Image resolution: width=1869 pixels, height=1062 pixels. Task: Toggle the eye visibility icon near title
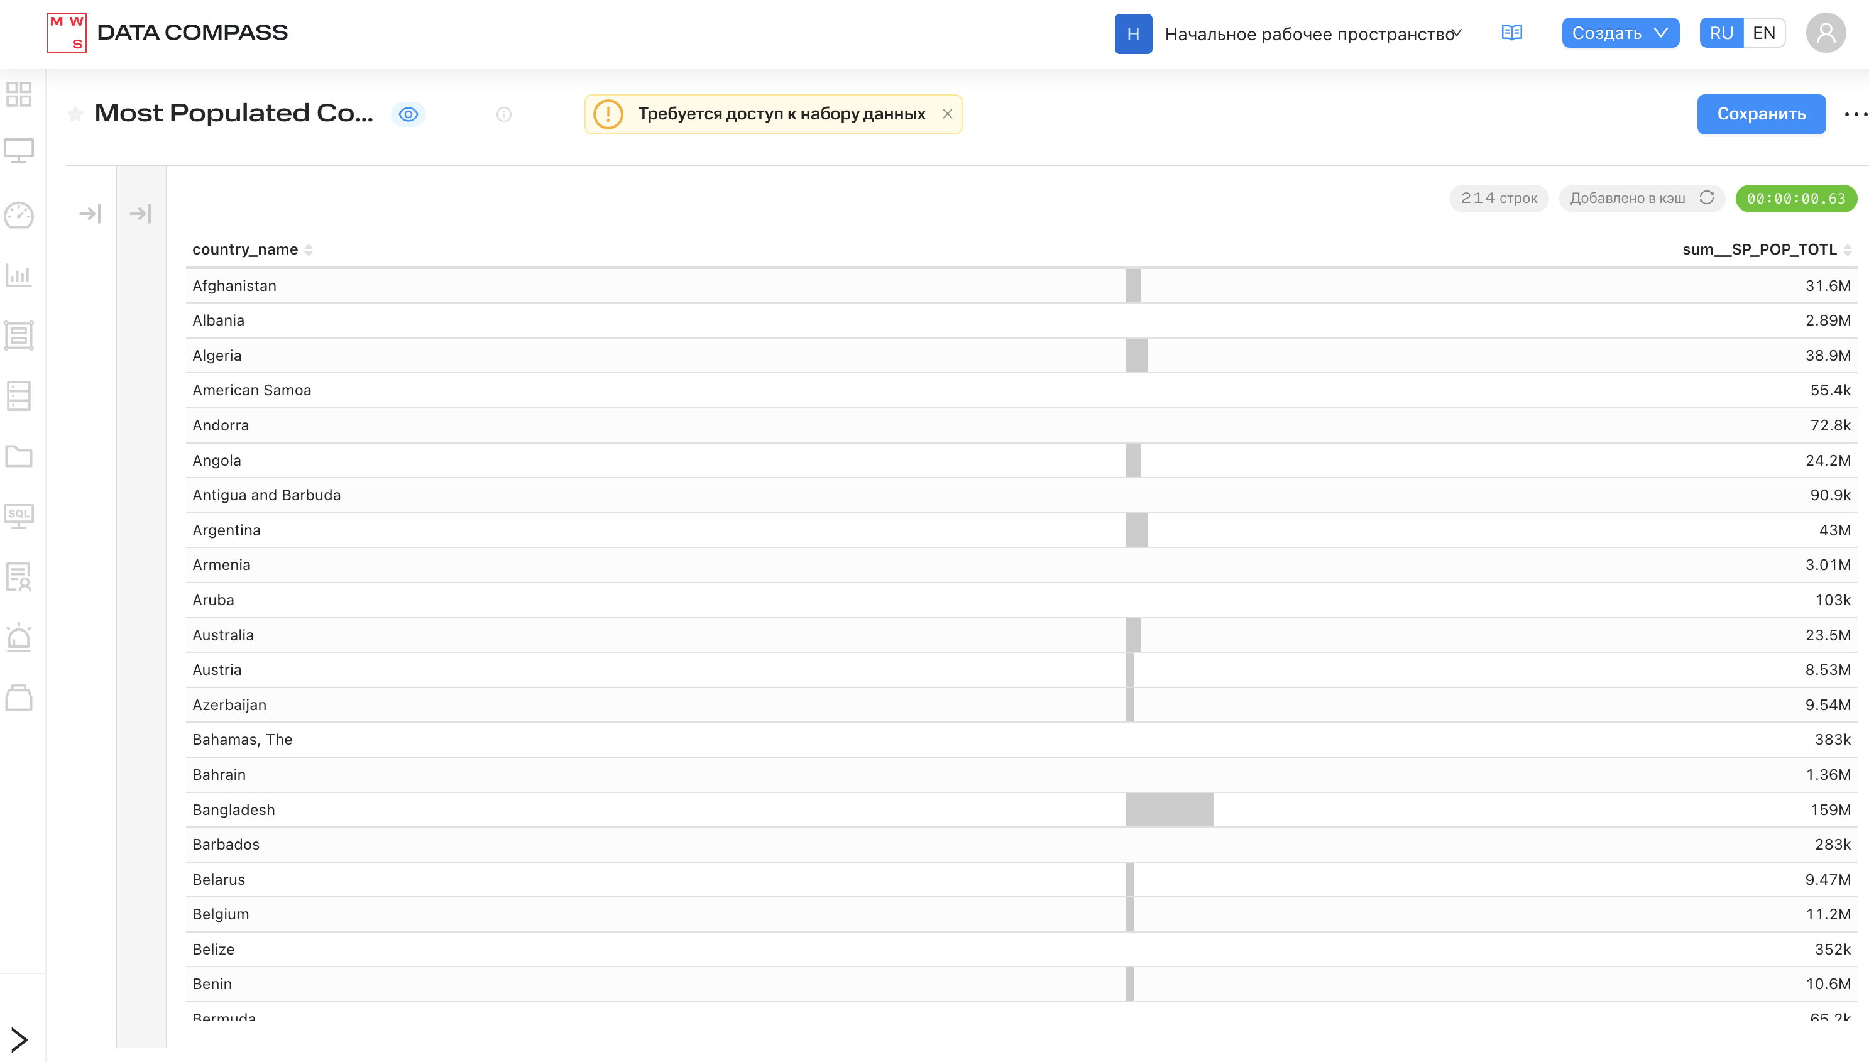pyautogui.click(x=408, y=114)
